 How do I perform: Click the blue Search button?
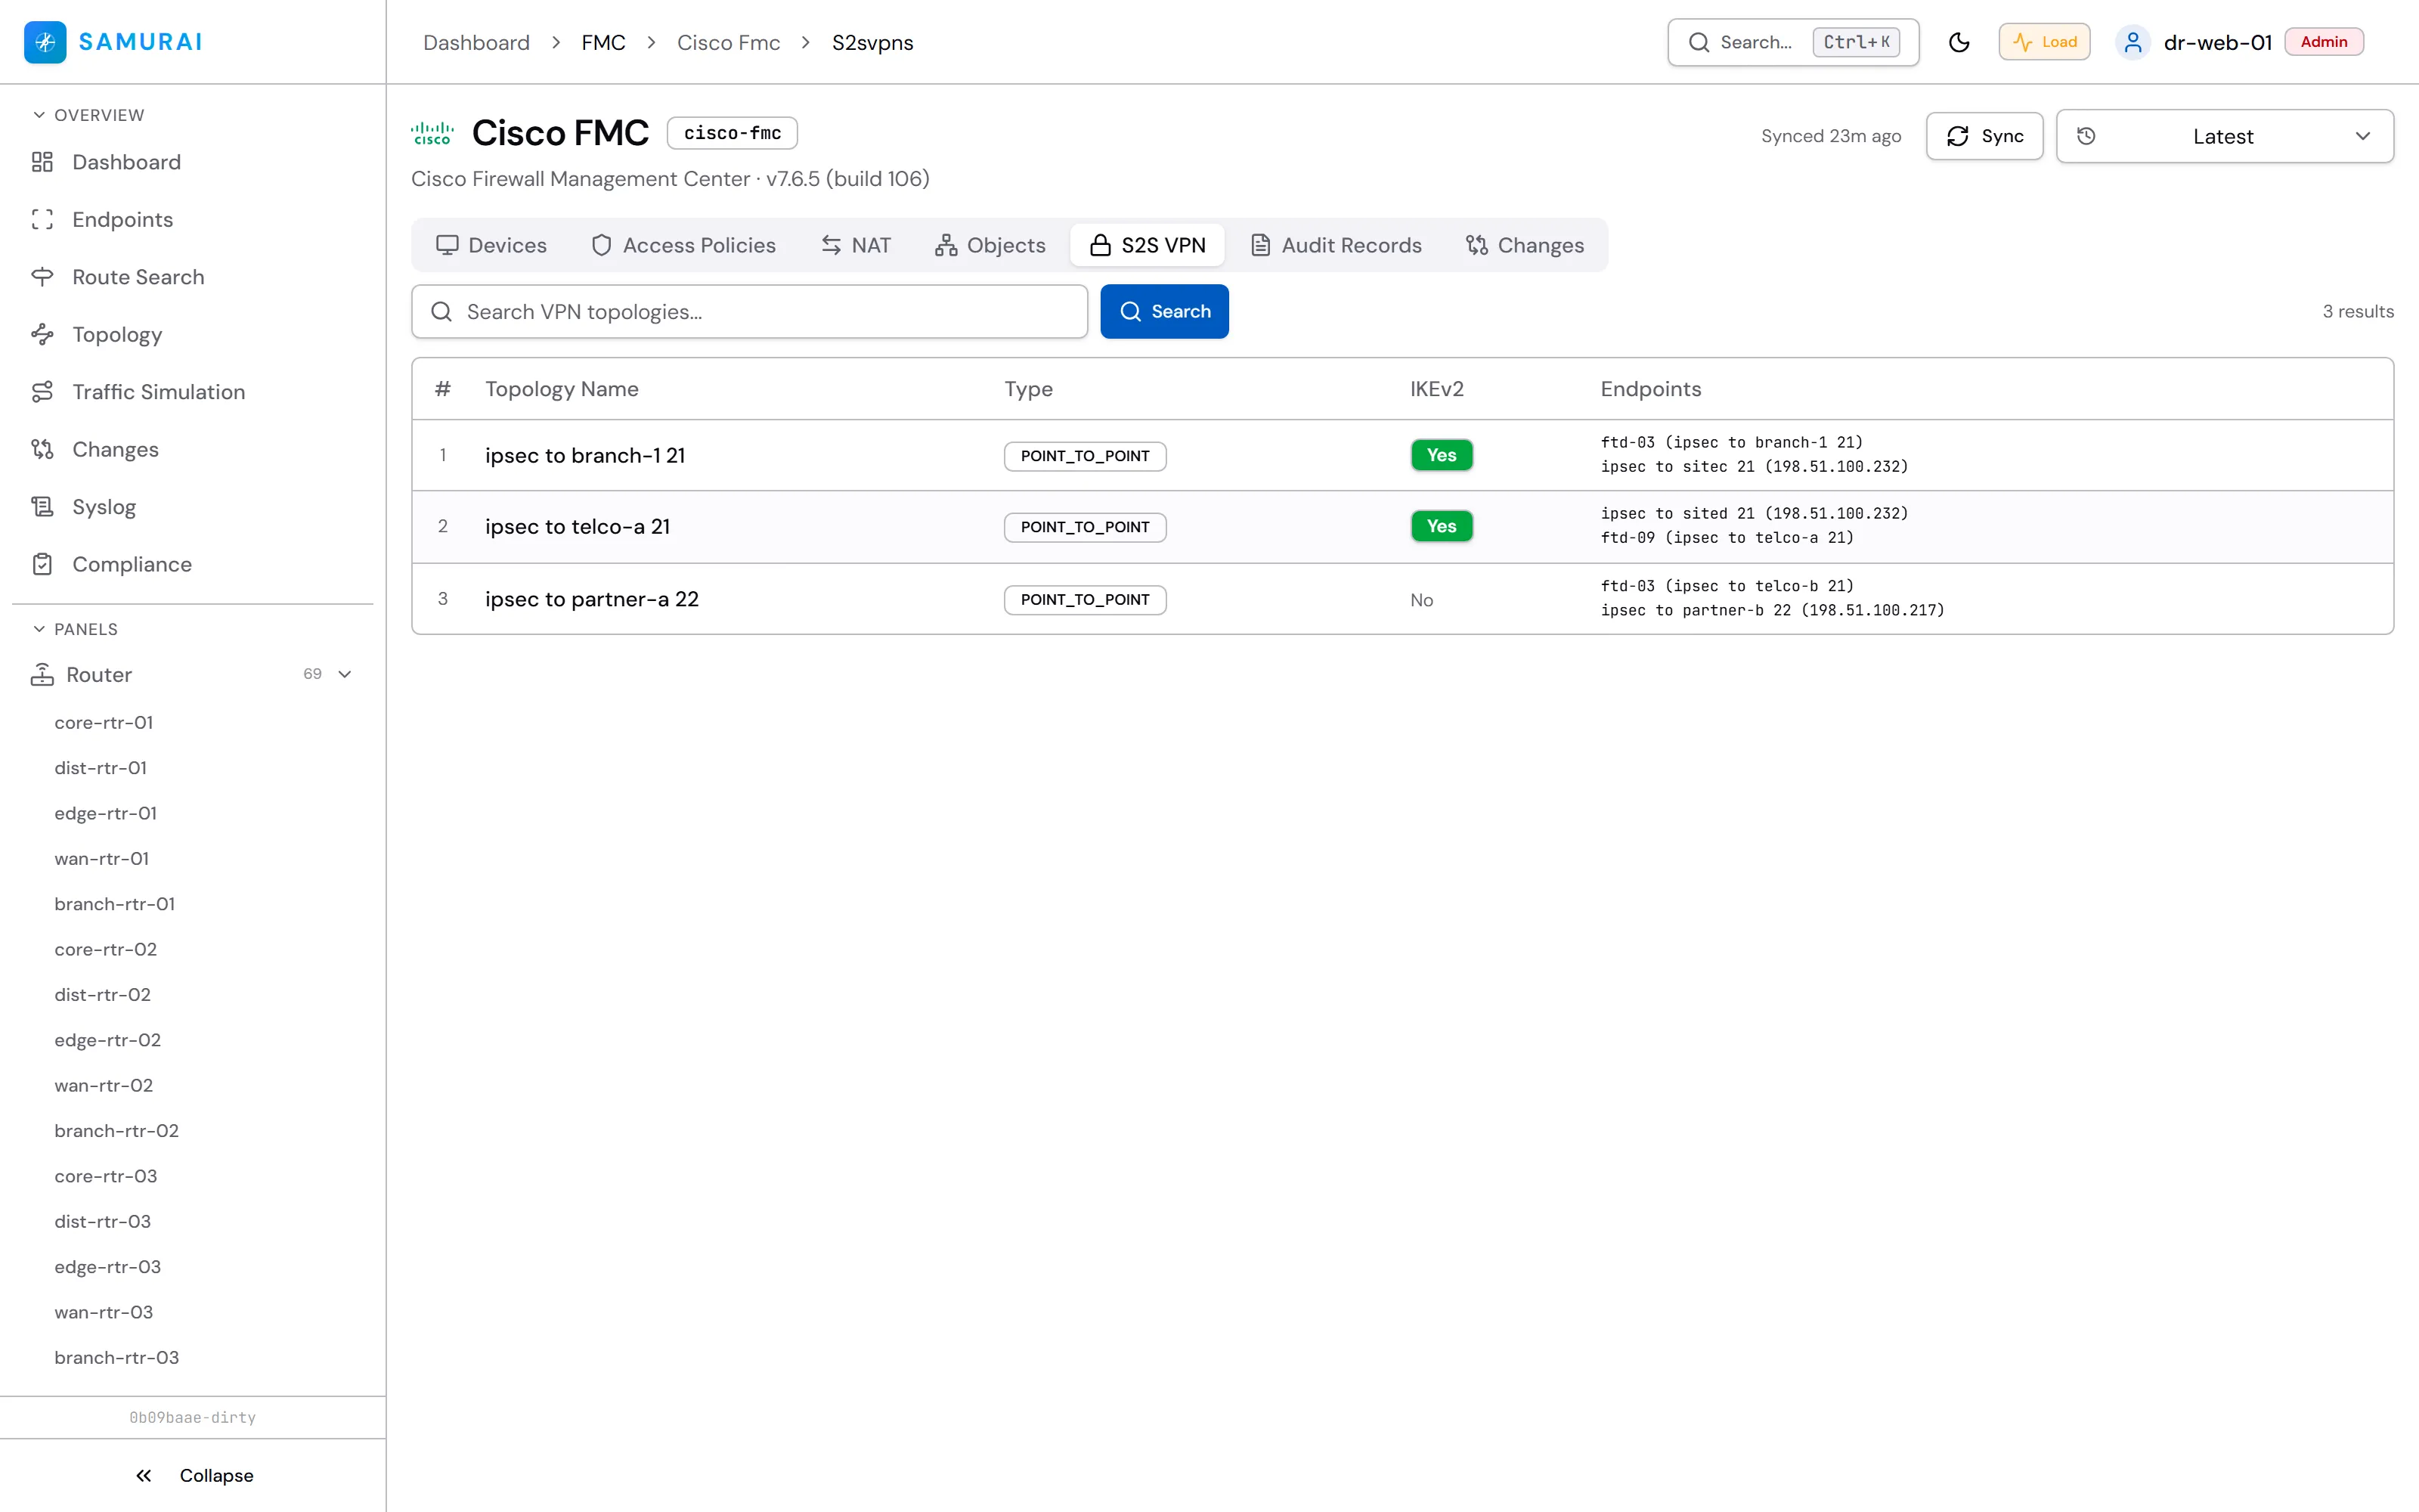coord(1164,312)
